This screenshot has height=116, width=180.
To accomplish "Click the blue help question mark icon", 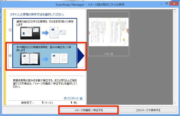I will [81, 98].
